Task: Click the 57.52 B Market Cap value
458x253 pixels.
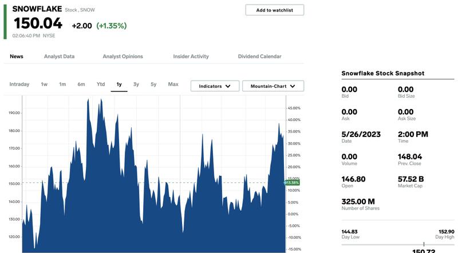Action: [410, 179]
